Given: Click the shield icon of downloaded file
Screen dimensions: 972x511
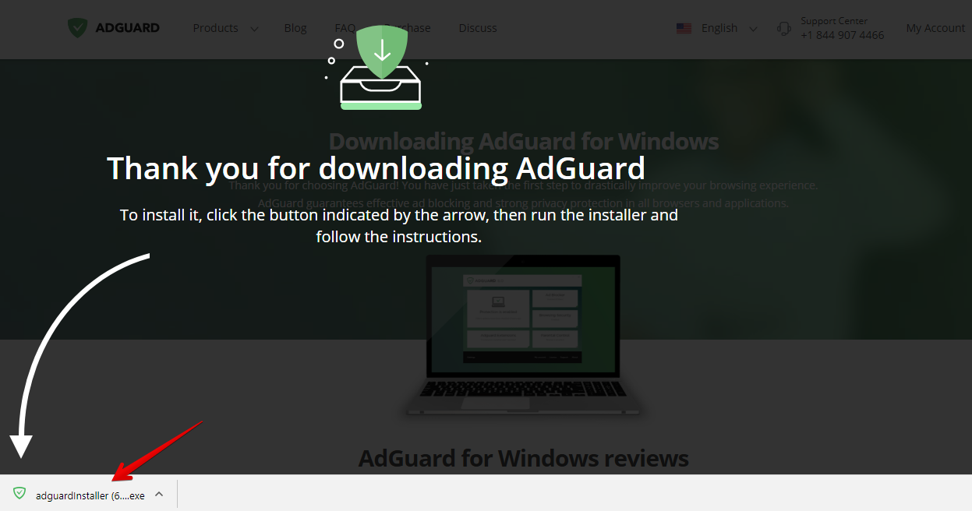Looking at the screenshot, I should tap(19, 494).
